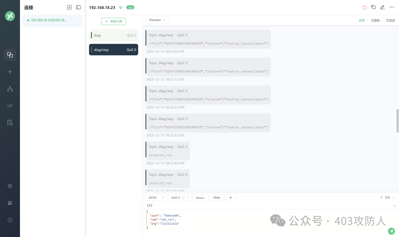Click the 添加订阅 button
The height and width of the screenshot is (237, 399).
(x=113, y=21)
